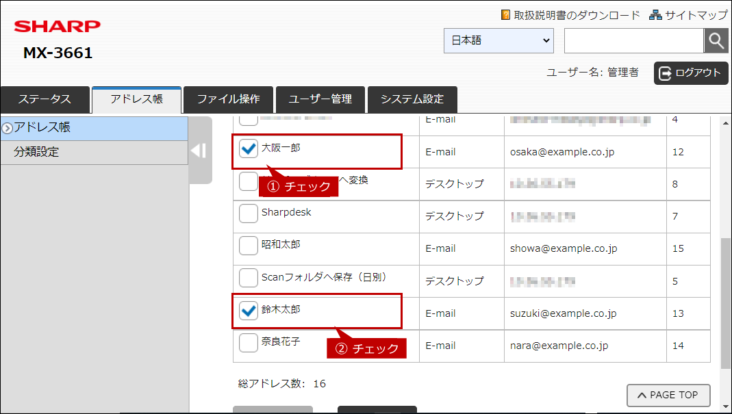This screenshot has width=732, height=414.
Task: Click the 昭和太郎 name
Action: click(x=281, y=244)
